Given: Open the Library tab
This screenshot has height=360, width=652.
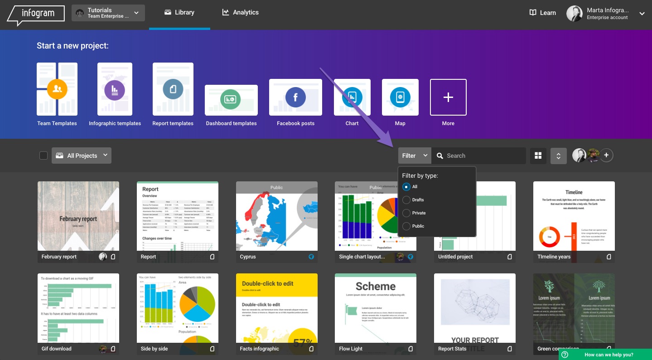Looking at the screenshot, I should 179,13.
